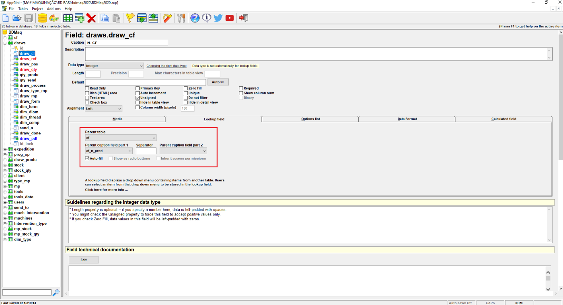This screenshot has height=305, width=563.
Task: Enable Hide in table view checkbox
Action: pos(138,102)
